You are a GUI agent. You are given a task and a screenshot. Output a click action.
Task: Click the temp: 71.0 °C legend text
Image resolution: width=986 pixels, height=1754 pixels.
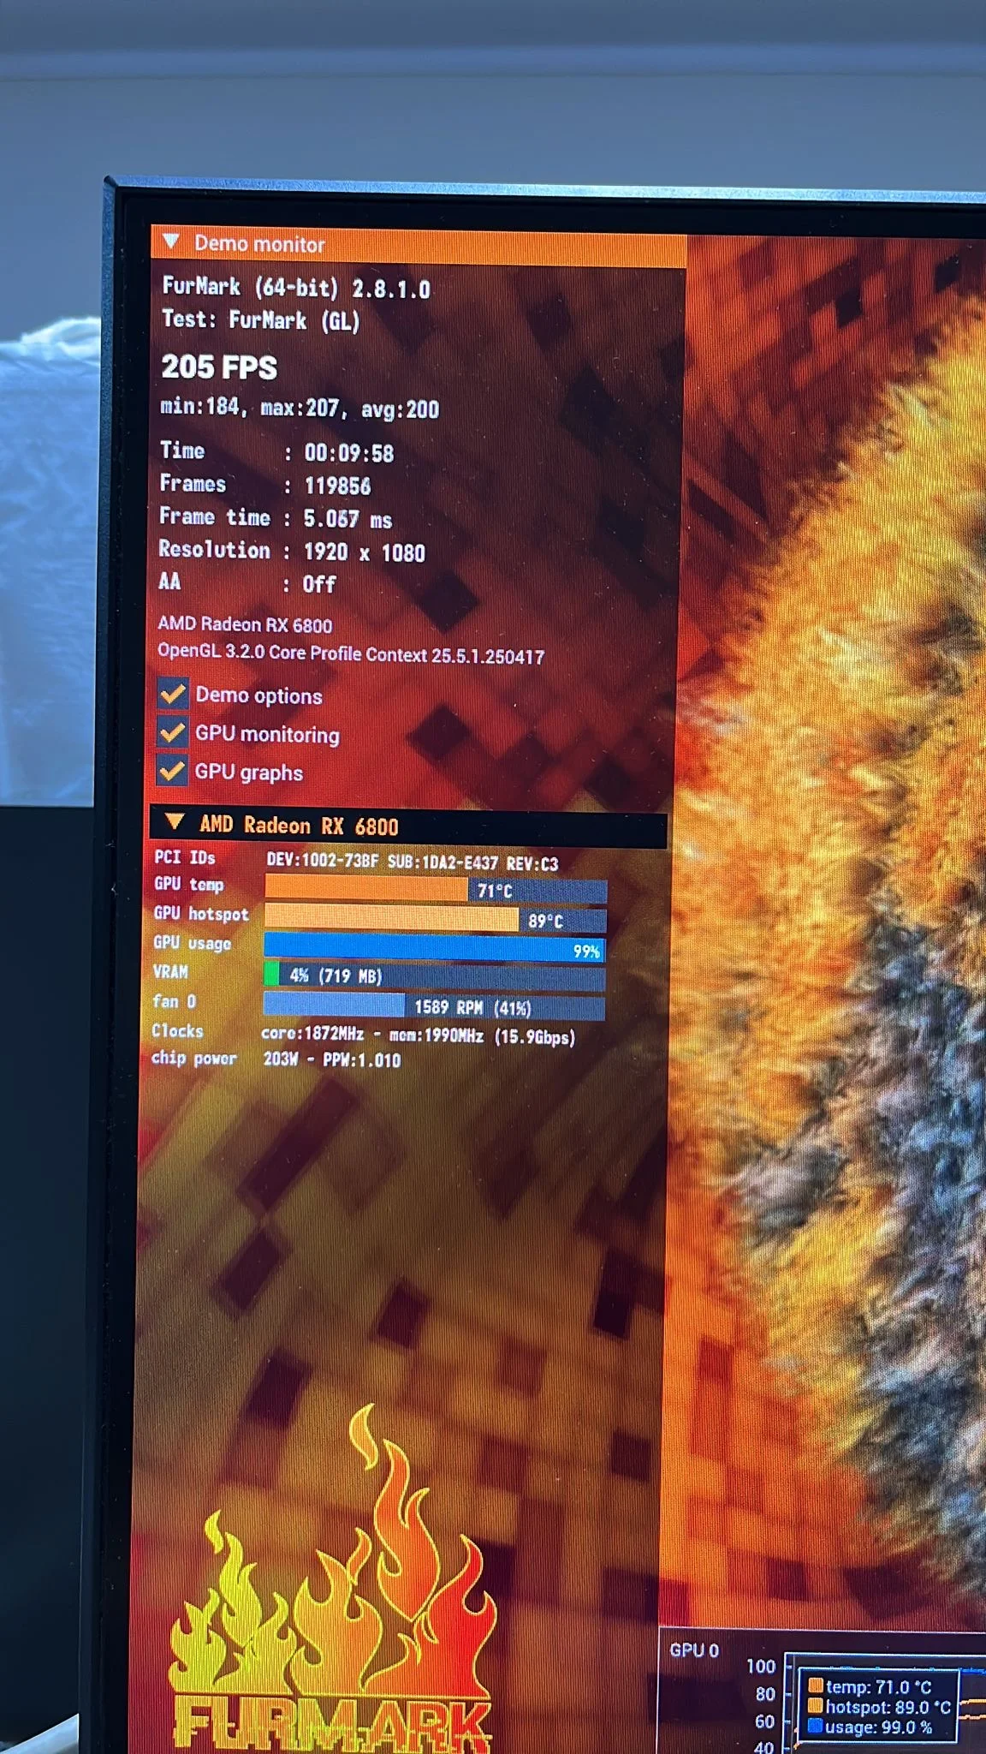pos(878,1686)
